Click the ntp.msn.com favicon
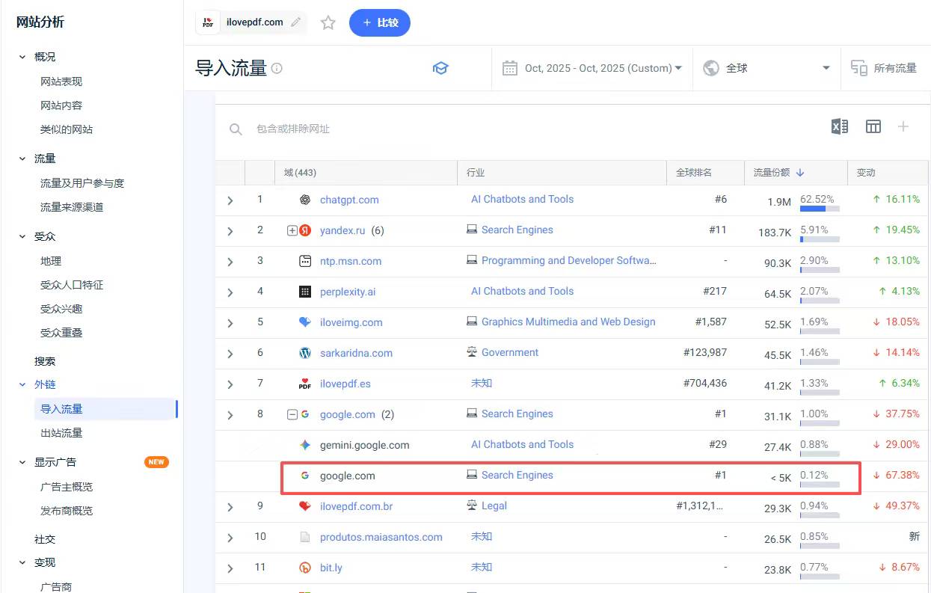Image resolution: width=931 pixels, height=593 pixels. [305, 261]
